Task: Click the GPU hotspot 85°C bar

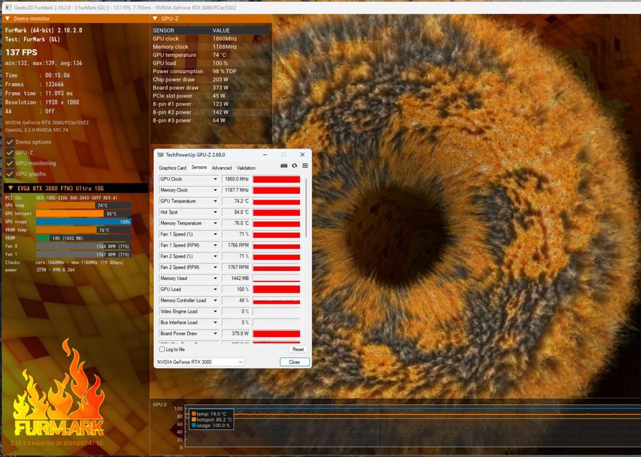Action: [84, 213]
